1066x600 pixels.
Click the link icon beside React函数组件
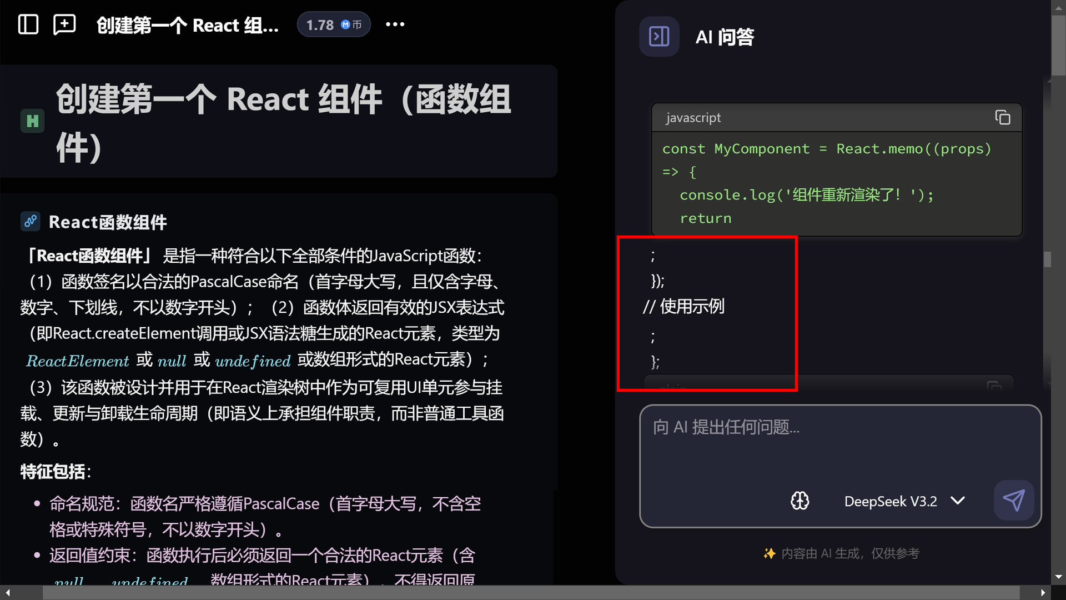pos(31,221)
